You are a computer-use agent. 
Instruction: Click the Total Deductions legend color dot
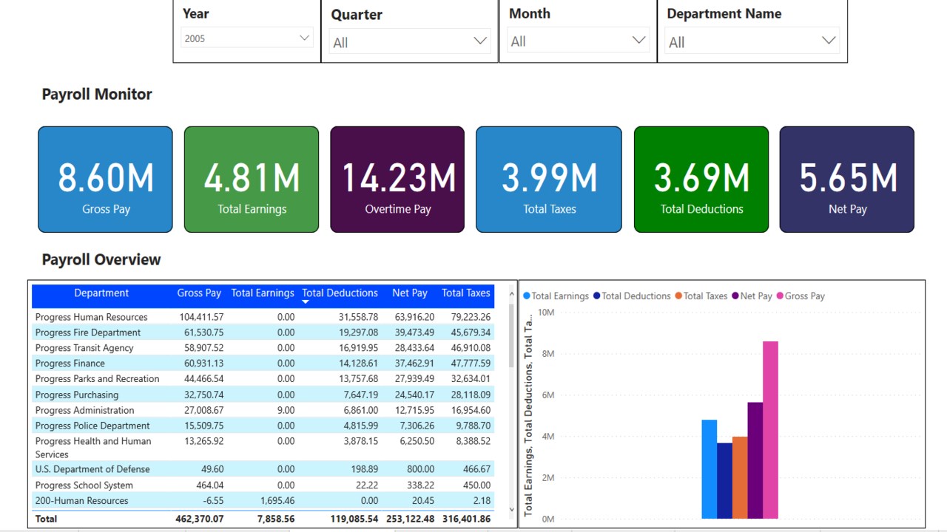click(x=596, y=296)
